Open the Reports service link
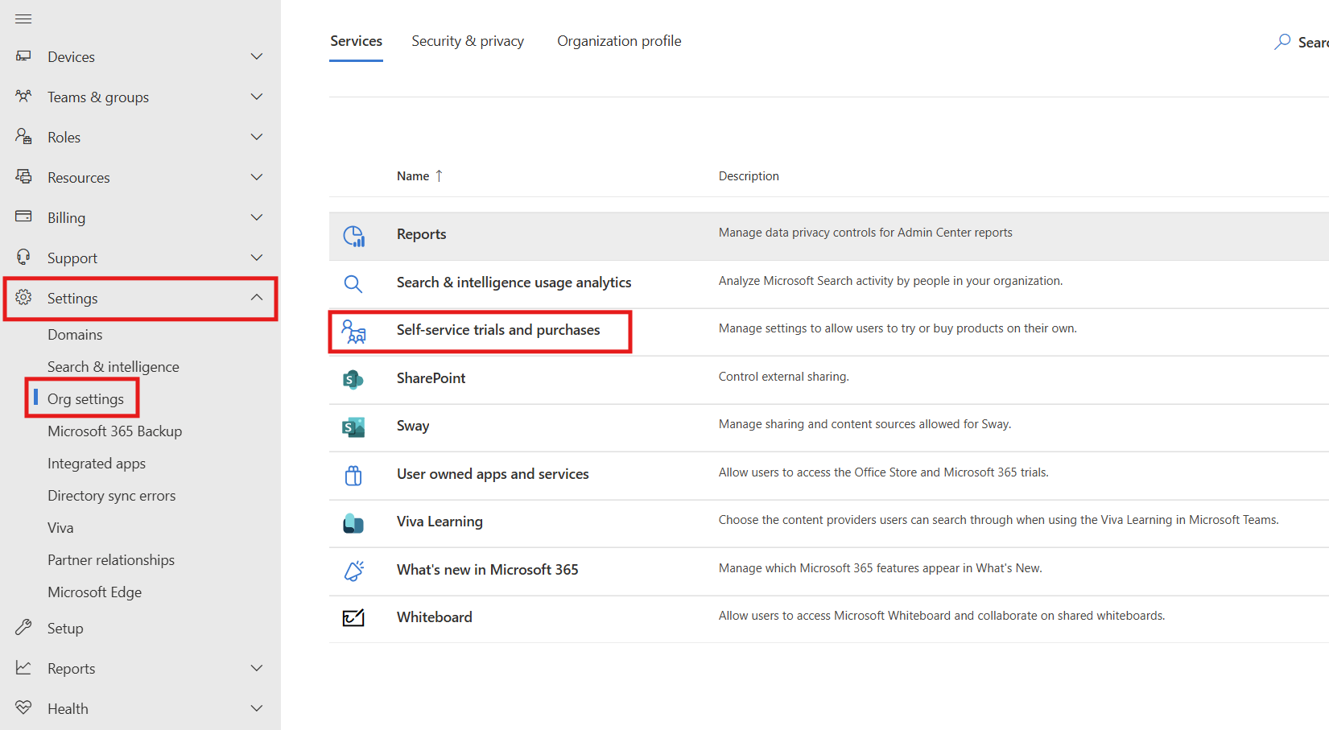This screenshot has height=730, width=1329. (421, 234)
